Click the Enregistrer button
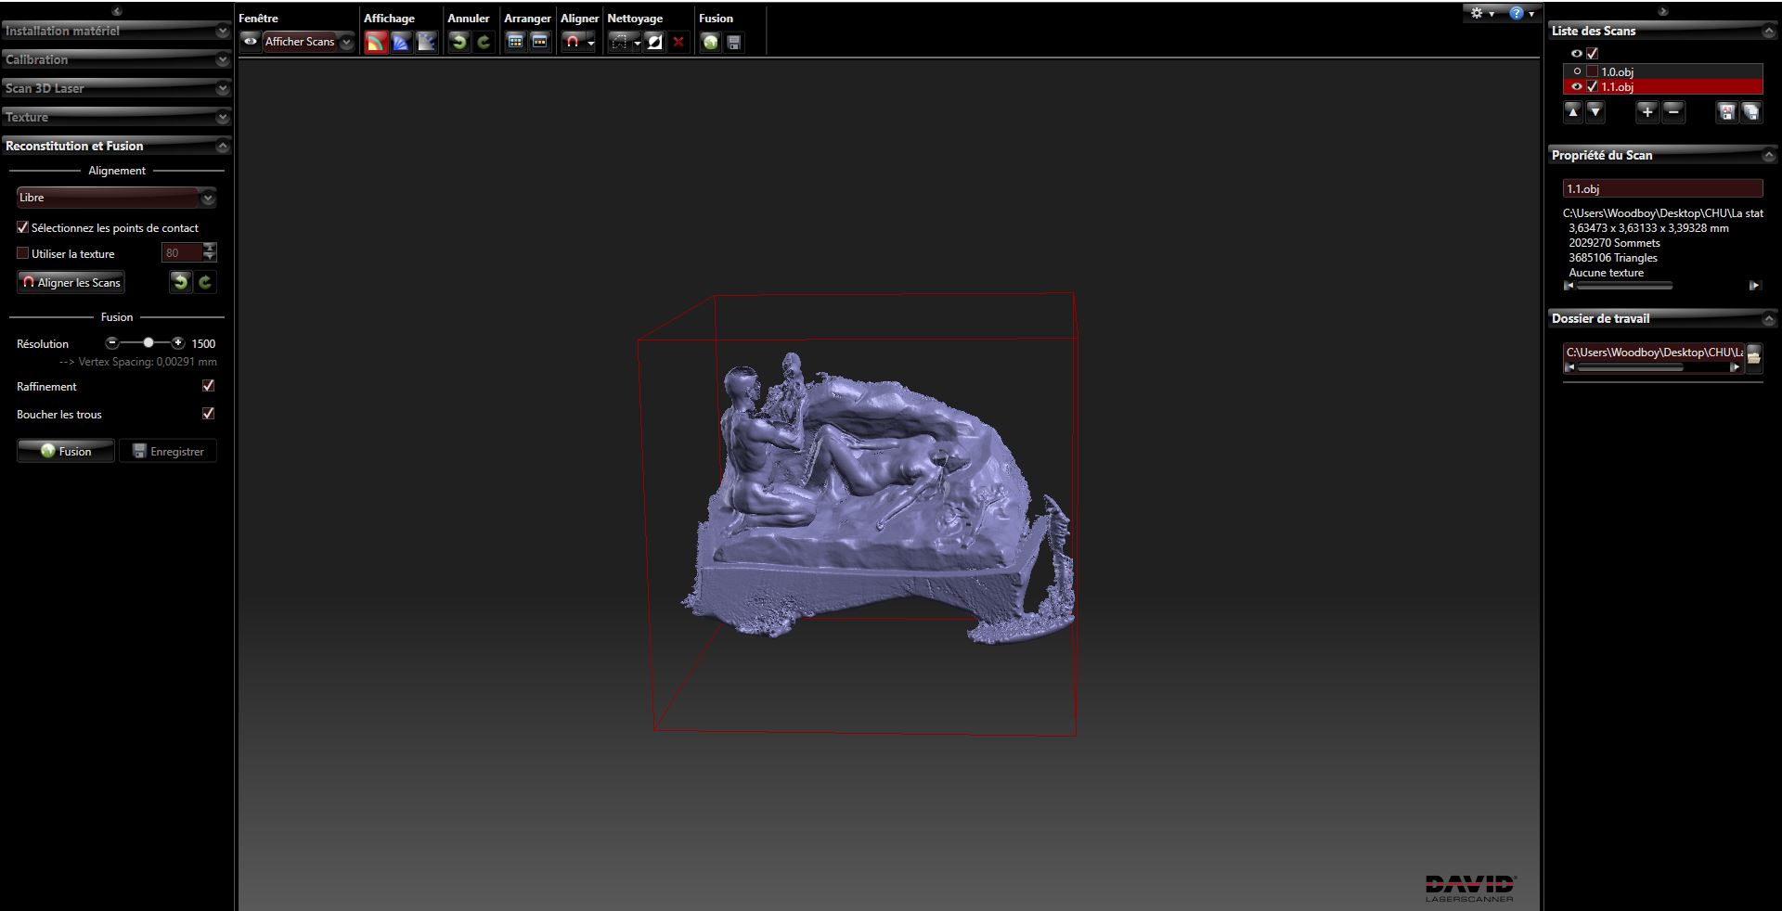1782x911 pixels. point(168,451)
